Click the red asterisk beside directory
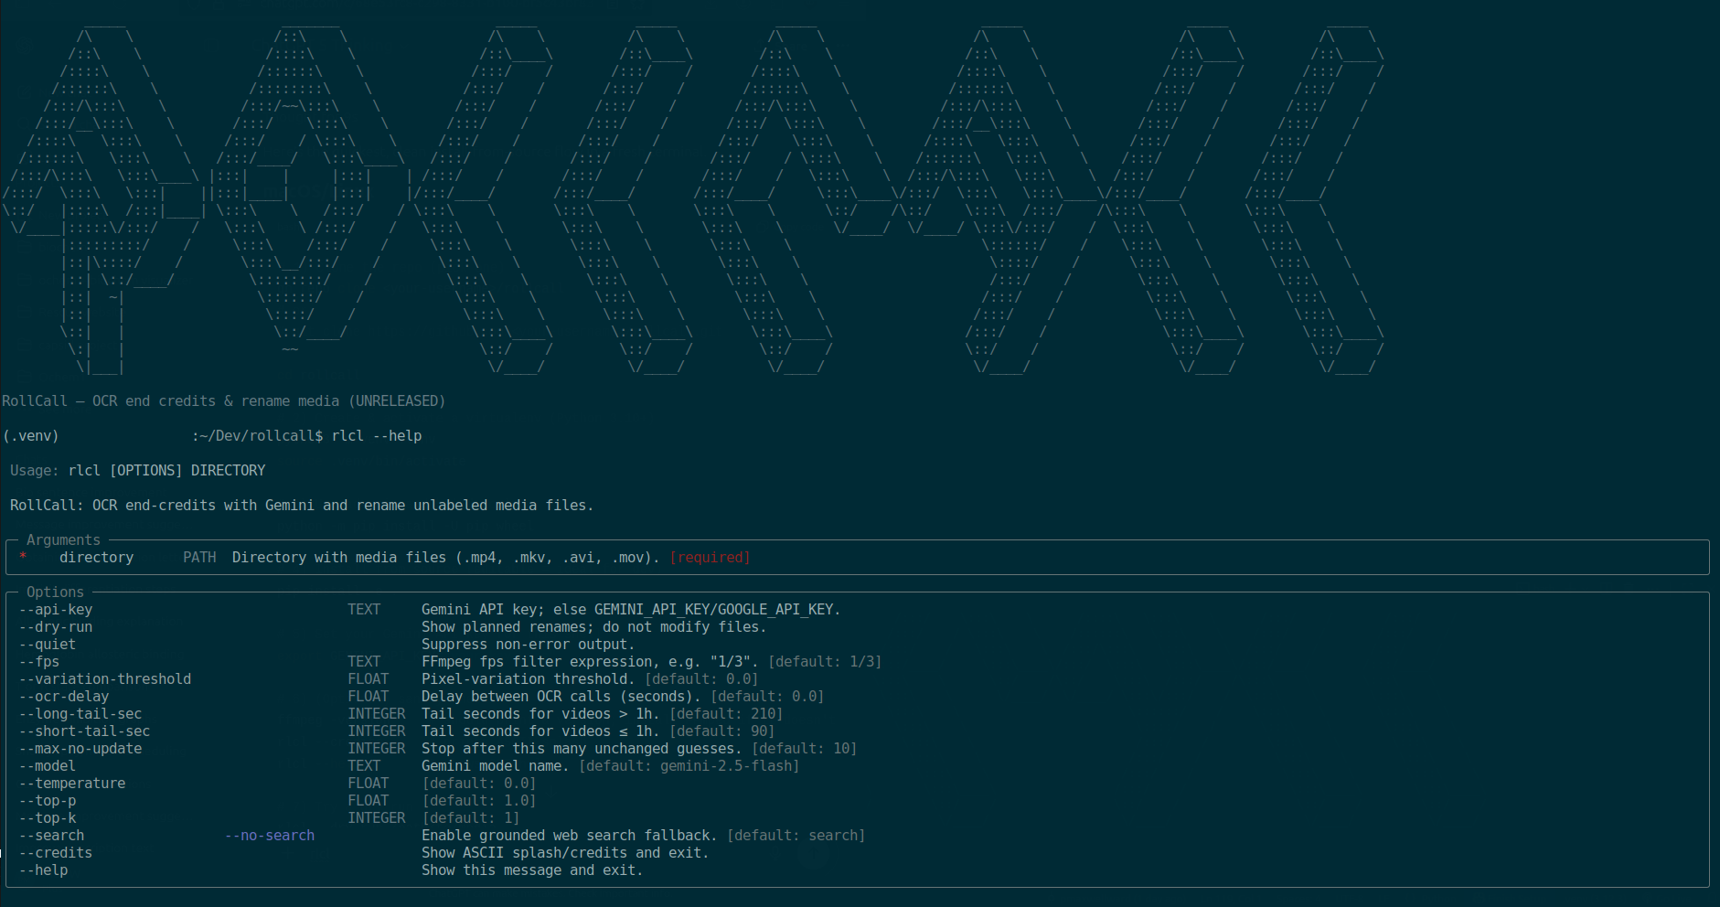1720x907 pixels. (x=23, y=558)
